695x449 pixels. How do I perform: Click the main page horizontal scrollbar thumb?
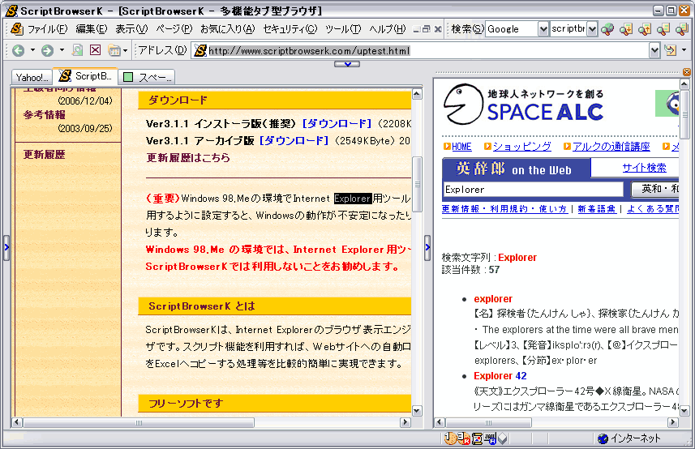(139, 422)
